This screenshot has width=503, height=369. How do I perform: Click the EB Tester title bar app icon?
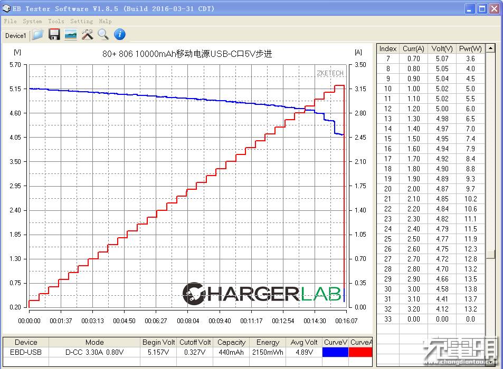point(6,8)
